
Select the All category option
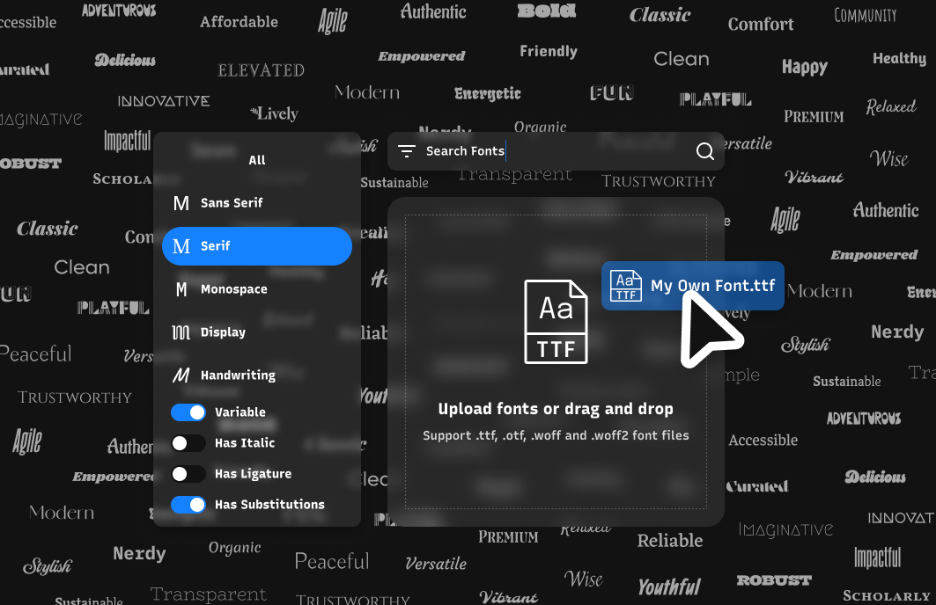point(257,160)
